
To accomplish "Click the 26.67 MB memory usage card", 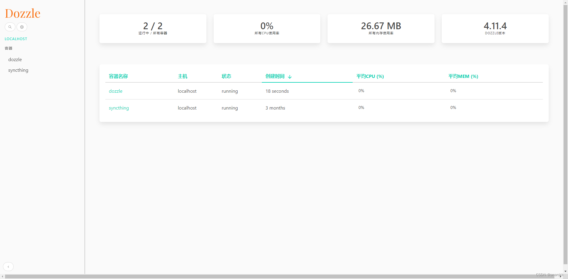I will point(381,28).
